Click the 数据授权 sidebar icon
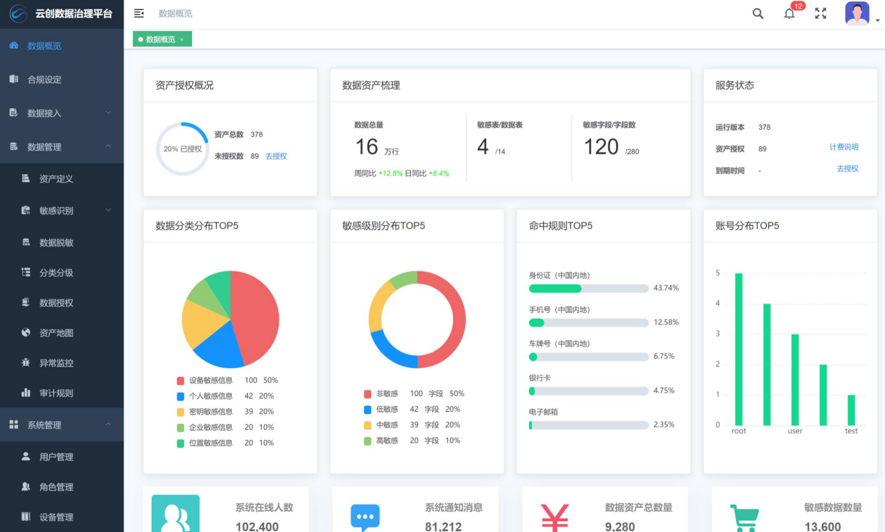 [x=26, y=302]
